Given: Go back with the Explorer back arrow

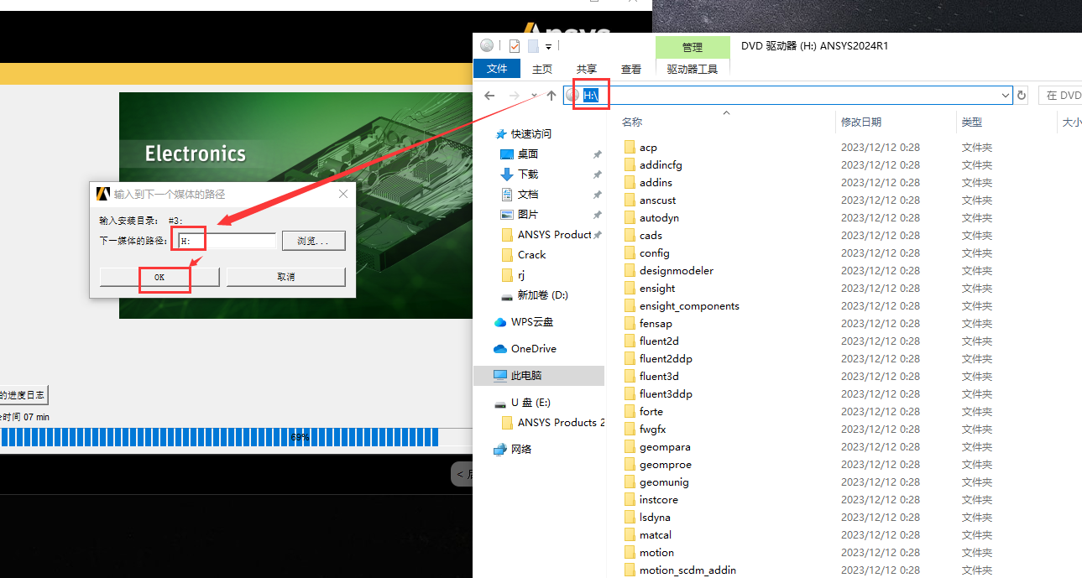Looking at the screenshot, I should click(x=489, y=96).
